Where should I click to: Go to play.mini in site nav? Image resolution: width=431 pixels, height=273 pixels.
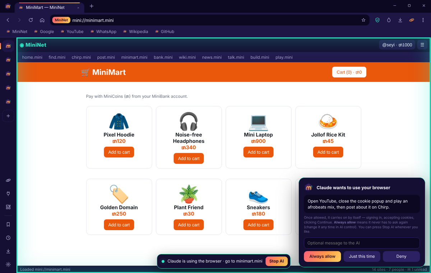click(x=284, y=57)
